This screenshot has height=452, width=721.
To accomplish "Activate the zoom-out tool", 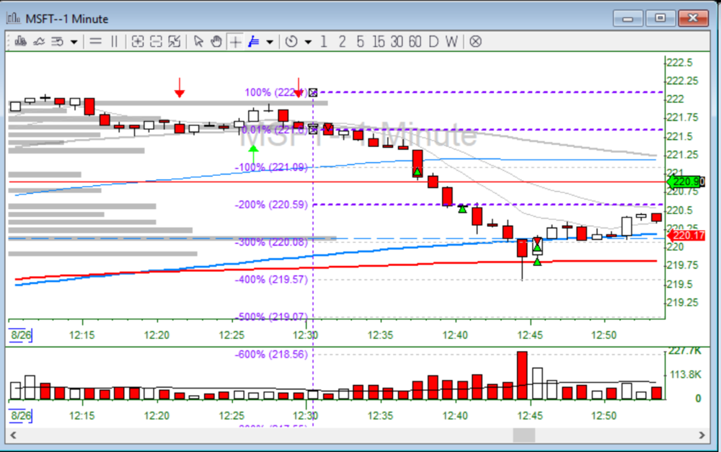I will click(x=155, y=41).
